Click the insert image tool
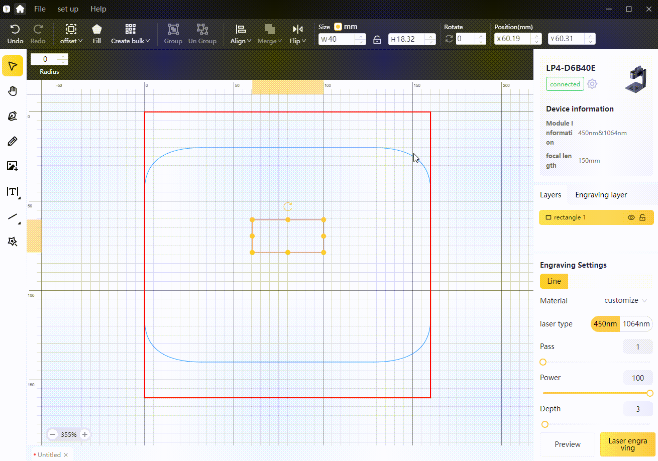This screenshot has width=658, height=461. [13, 166]
